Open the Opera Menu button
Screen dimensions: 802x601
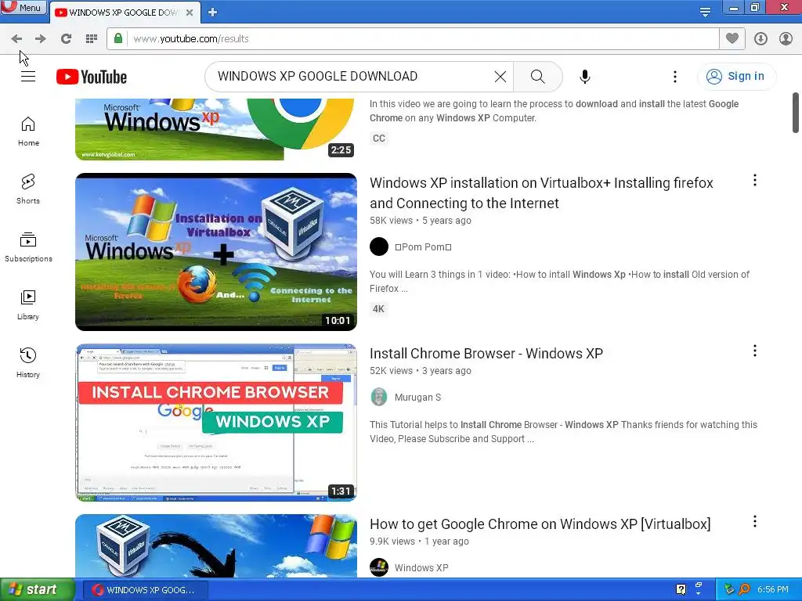pos(23,7)
